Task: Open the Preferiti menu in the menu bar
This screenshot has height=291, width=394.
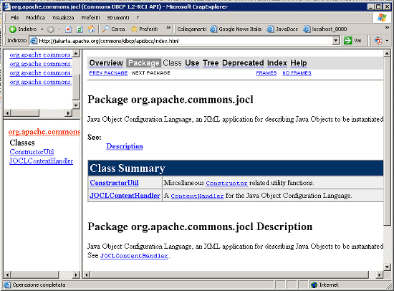Action: point(90,18)
